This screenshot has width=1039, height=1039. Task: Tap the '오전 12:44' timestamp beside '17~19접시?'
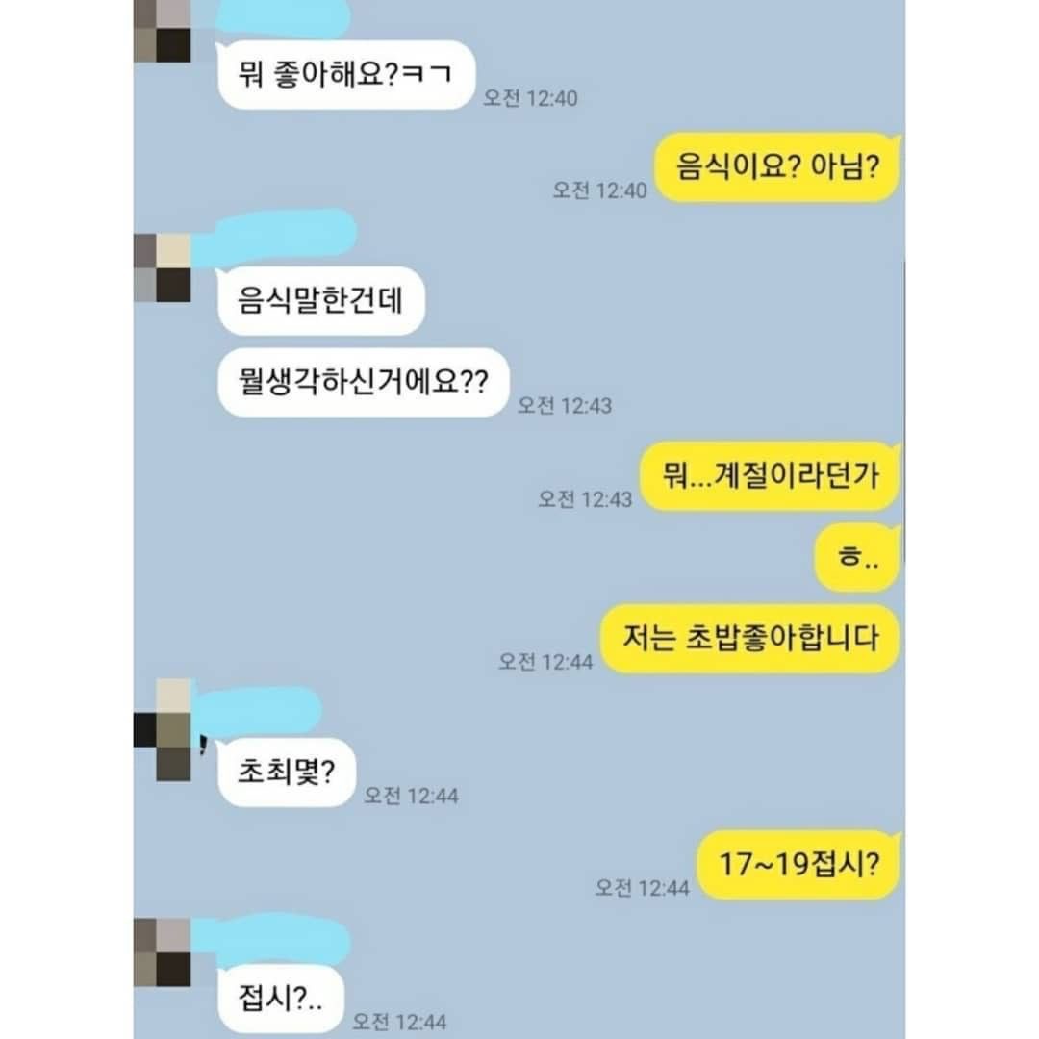pyautogui.click(x=642, y=888)
